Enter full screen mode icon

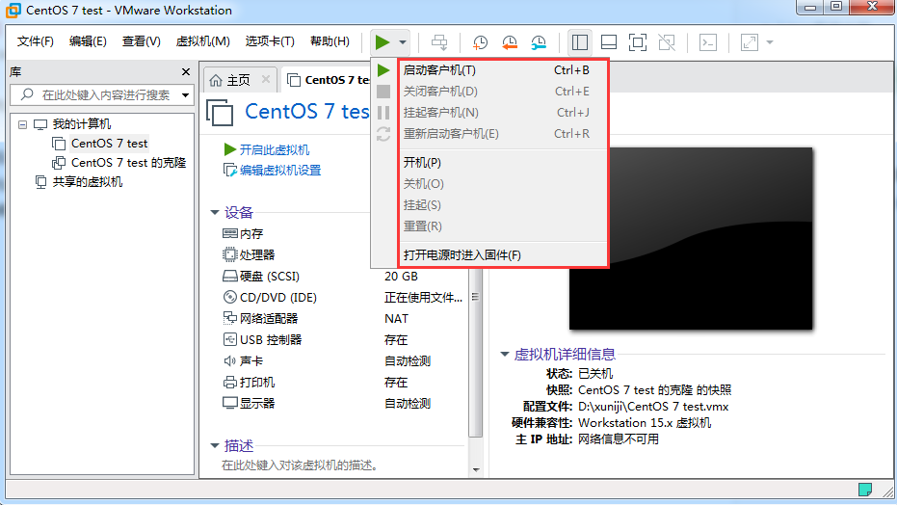click(637, 42)
